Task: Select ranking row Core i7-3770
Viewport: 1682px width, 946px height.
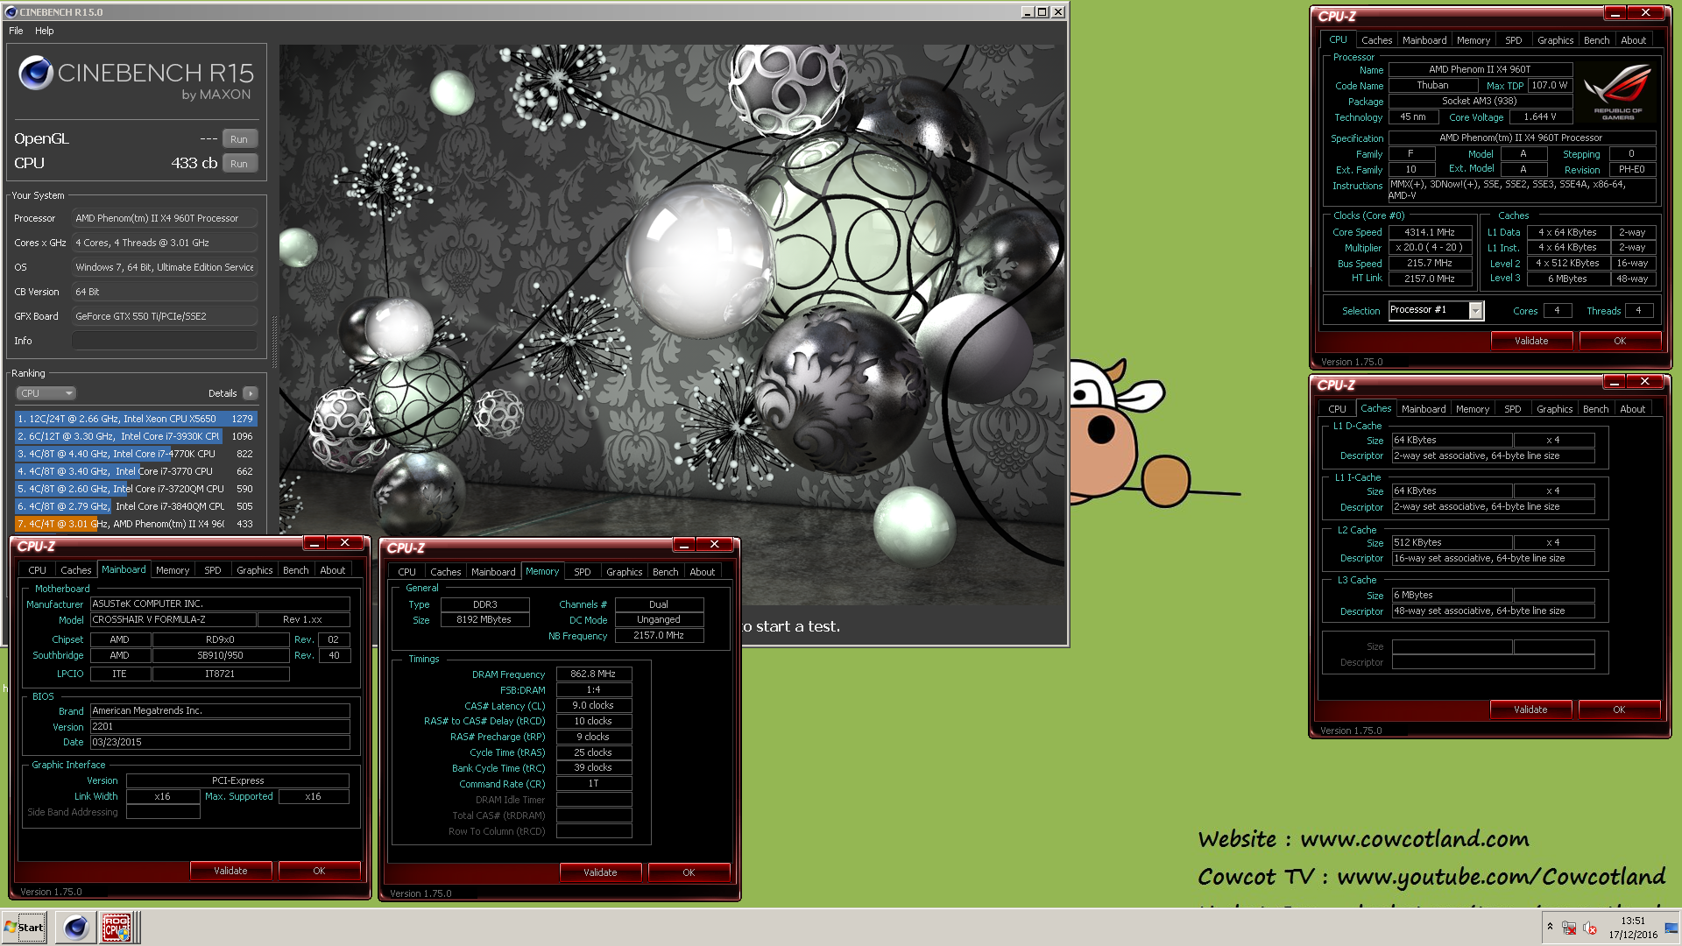Action: 136,471
